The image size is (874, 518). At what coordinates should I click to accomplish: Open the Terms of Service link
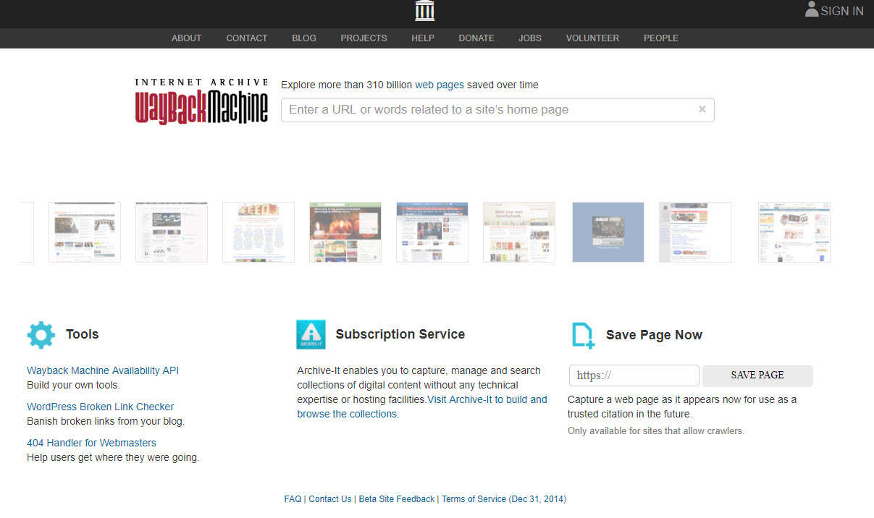(x=504, y=499)
